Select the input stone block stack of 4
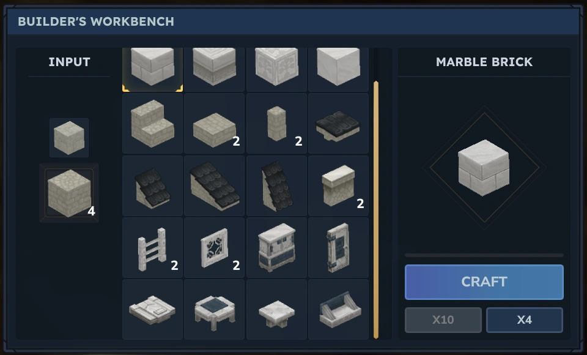This screenshot has height=355, width=587. (x=69, y=193)
